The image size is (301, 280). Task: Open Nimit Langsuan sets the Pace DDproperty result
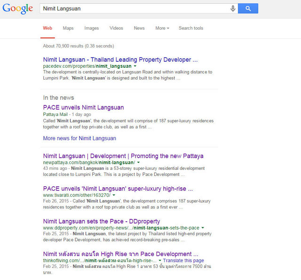pos(102,221)
